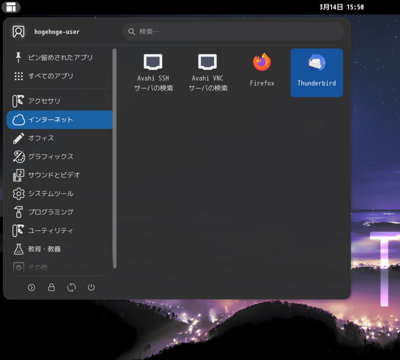The image size is (400, 360).
Task: Toggle the application menu button in top panel
Action: point(11,7)
